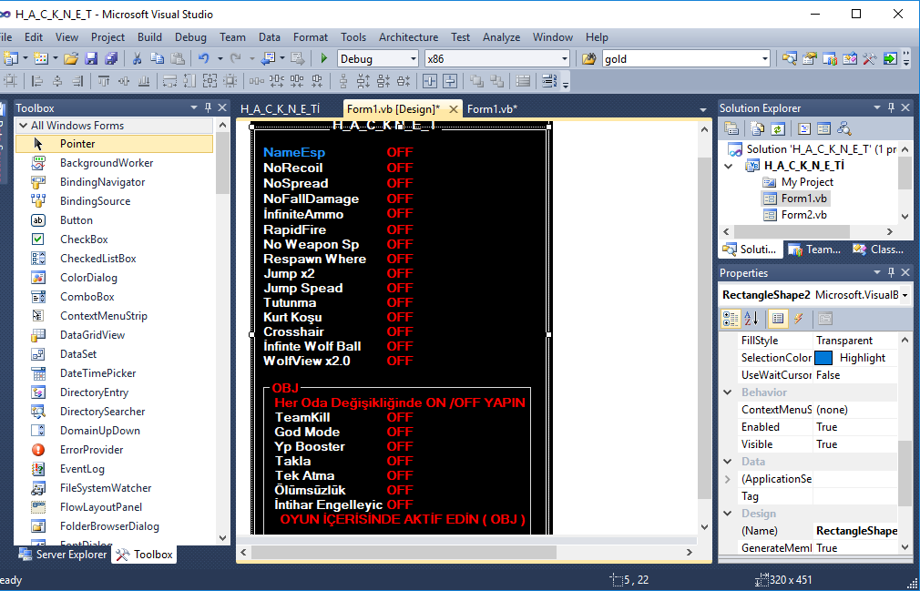920x591 pixels.
Task: Open Solution Explorer from the toolbar icon
Action: point(791,58)
